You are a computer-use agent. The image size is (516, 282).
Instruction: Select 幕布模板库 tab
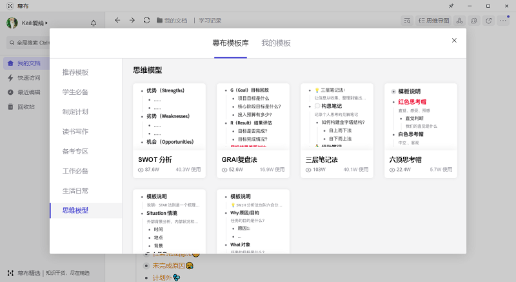(x=230, y=43)
